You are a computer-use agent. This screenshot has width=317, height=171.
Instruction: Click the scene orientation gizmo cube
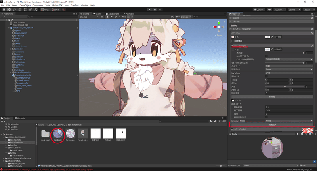(219, 27)
